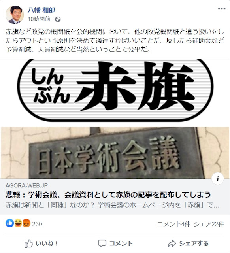View the 230 reactions count
The image size is (230, 253).
pyautogui.click(x=37, y=224)
